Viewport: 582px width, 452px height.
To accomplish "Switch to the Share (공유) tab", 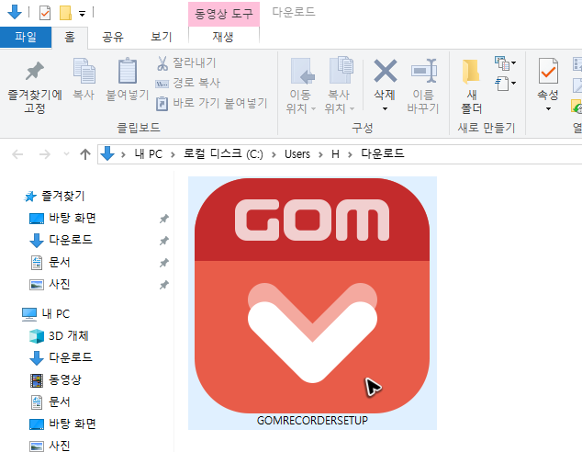I will 113,37.
